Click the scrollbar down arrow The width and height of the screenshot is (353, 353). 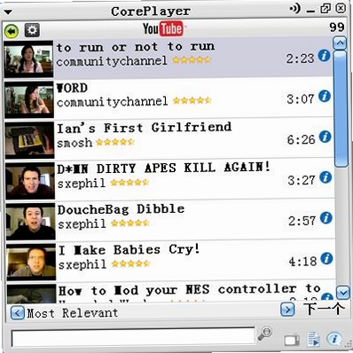pyautogui.click(x=343, y=293)
